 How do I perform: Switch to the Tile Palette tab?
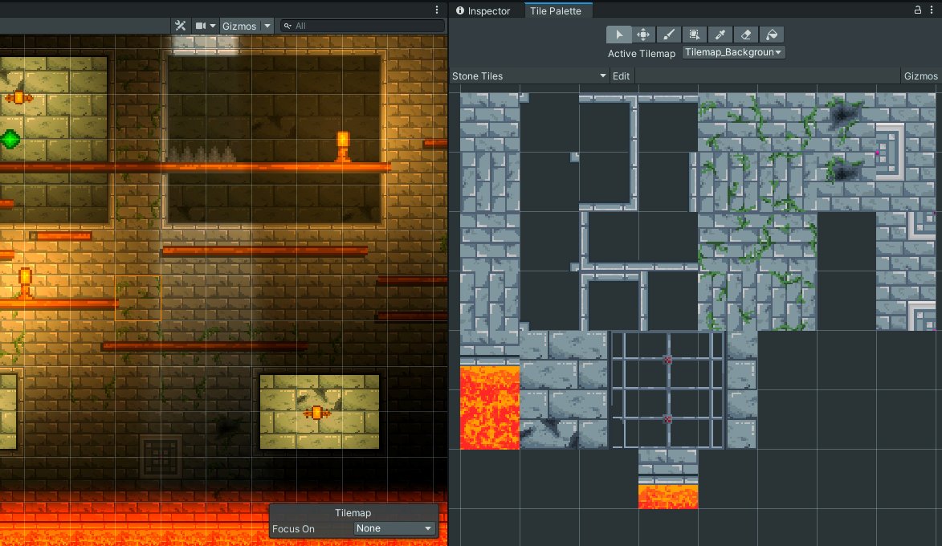tap(556, 10)
